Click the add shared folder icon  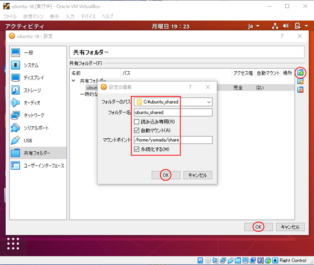click(x=300, y=73)
